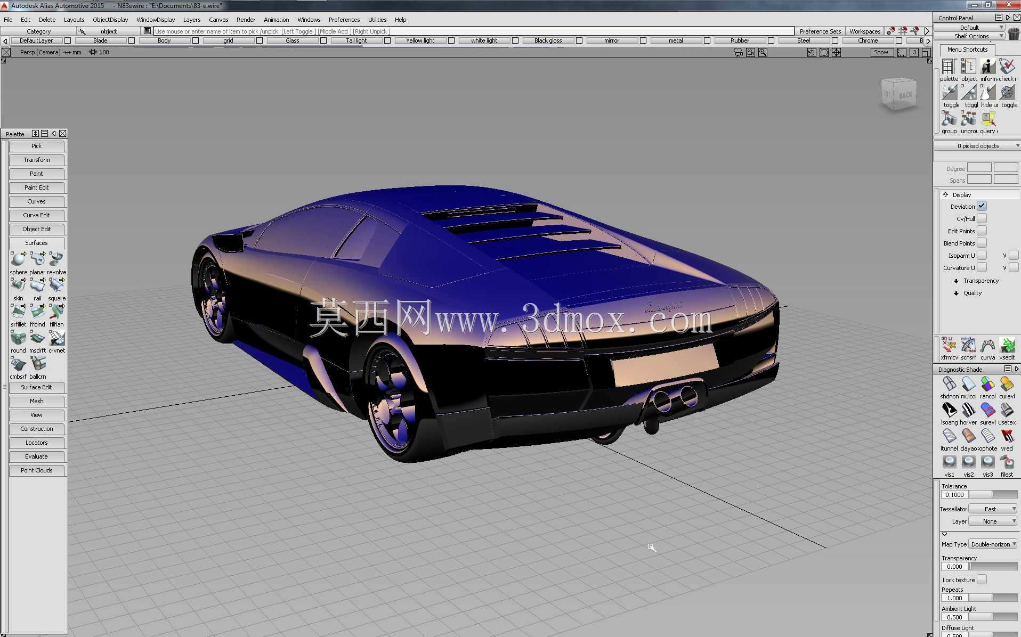Check the Isoparm U checkbox

982,255
